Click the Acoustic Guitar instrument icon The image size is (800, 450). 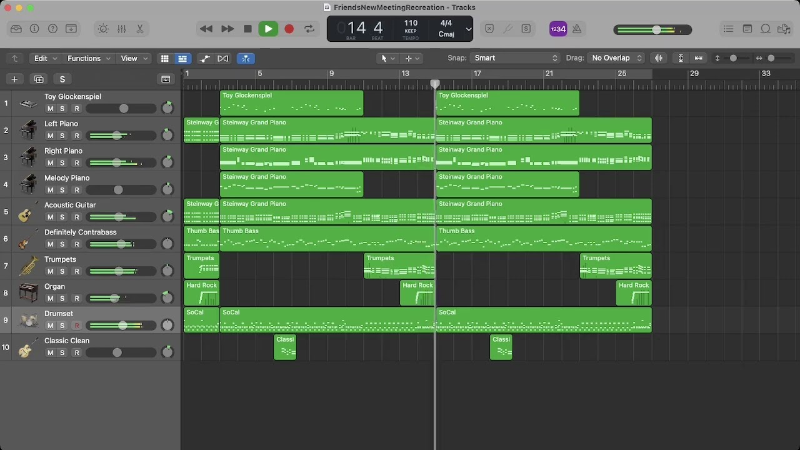coord(27,212)
